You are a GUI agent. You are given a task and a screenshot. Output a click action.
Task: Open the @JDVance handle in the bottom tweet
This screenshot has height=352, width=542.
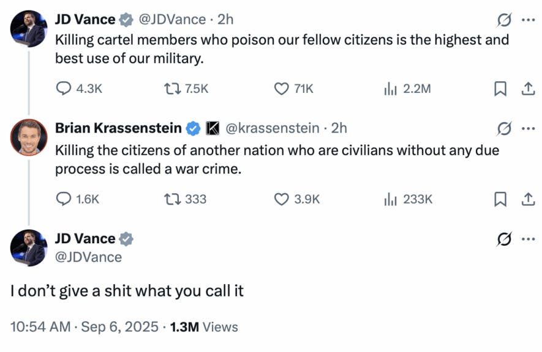pyautogui.click(x=88, y=257)
